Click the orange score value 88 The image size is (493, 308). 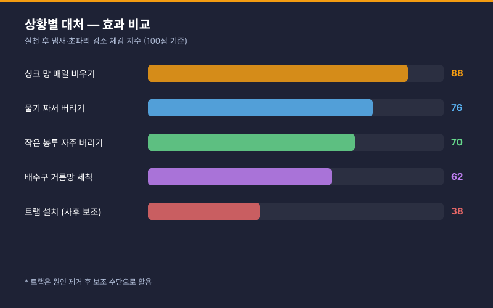click(457, 73)
